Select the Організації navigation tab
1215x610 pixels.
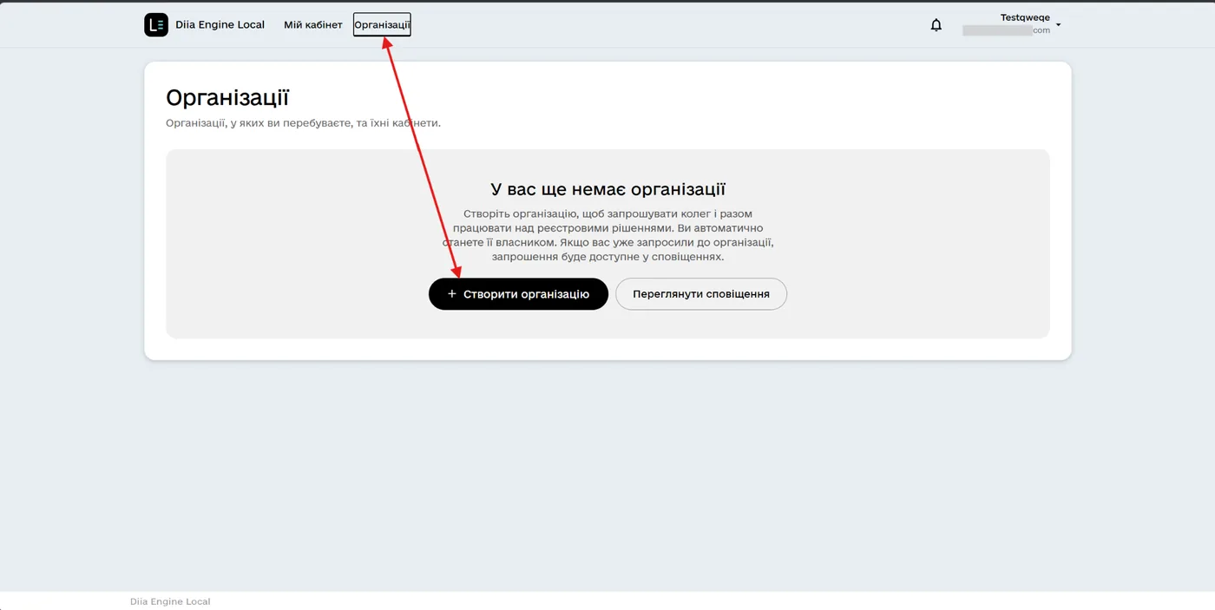[x=382, y=25]
